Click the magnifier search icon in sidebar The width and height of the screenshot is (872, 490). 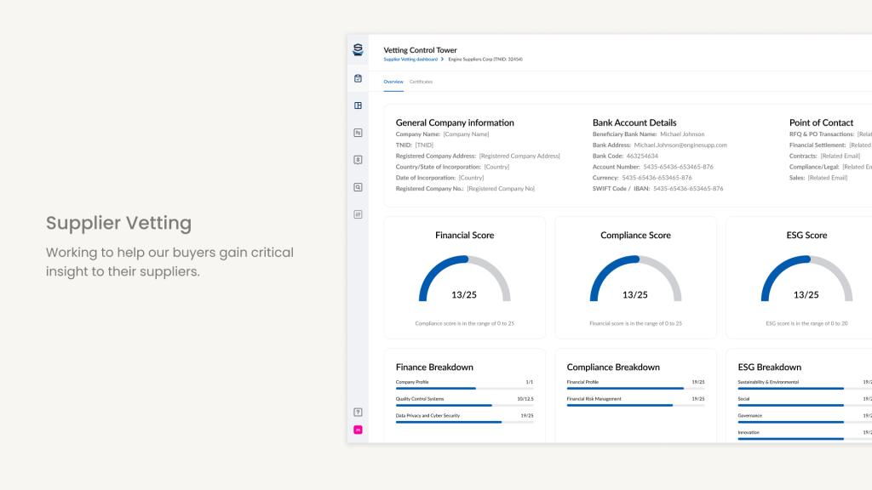pos(358,187)
